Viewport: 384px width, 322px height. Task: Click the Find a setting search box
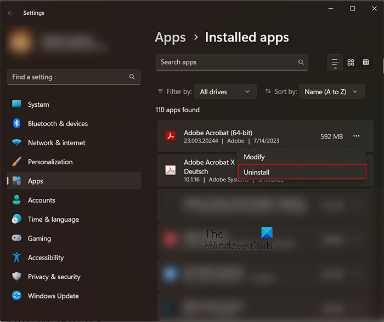click(69, 77)
